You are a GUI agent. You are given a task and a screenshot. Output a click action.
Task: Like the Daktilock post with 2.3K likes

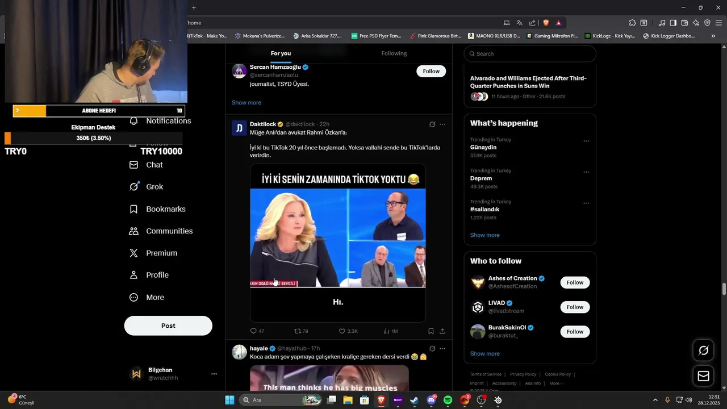pos(348,331)
